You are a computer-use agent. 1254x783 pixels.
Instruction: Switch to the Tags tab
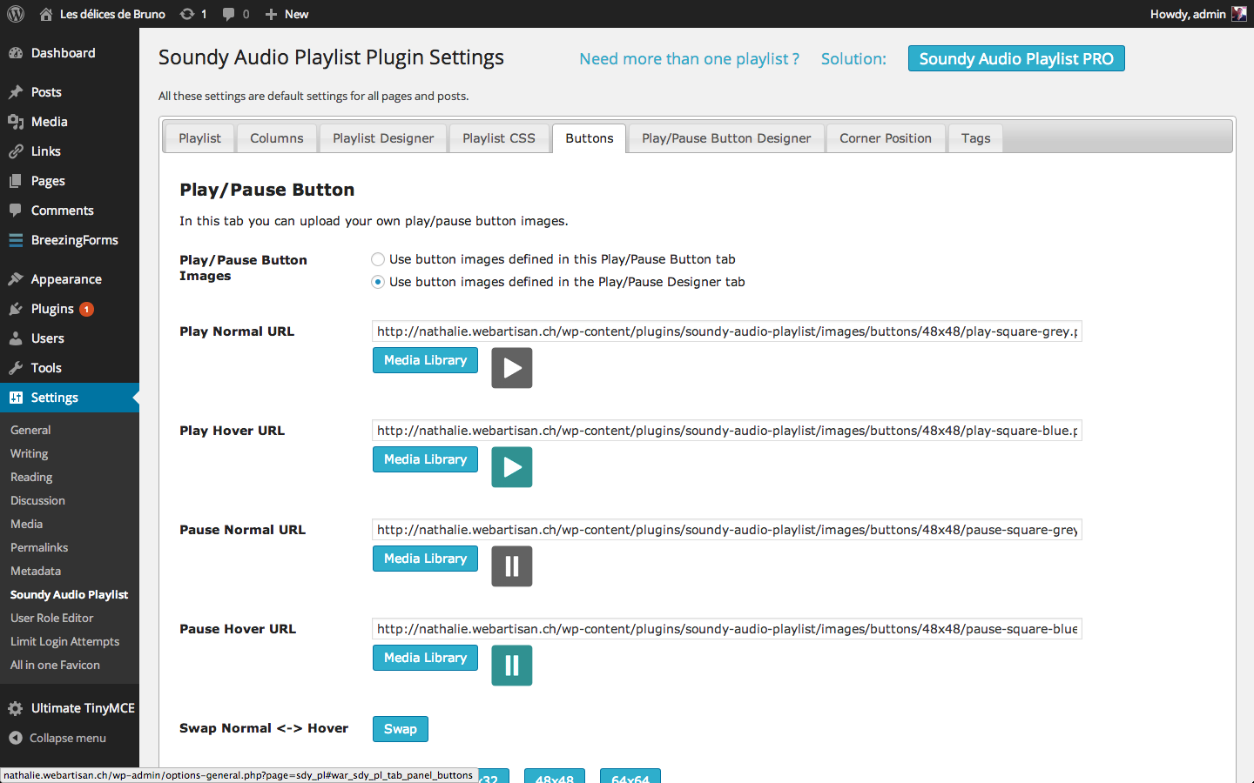pyautogui.click(x=976, y=138)
